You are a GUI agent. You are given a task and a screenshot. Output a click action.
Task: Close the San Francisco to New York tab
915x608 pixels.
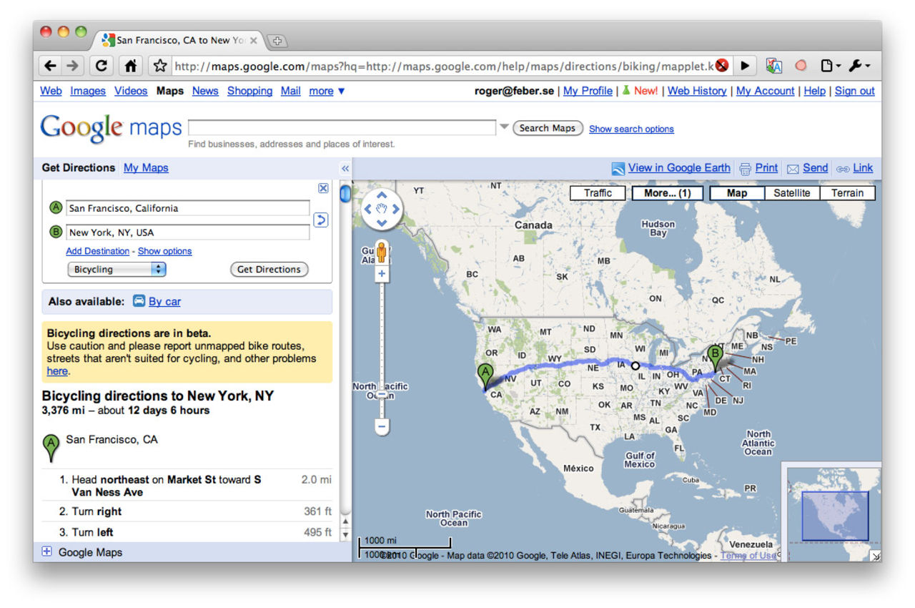click(x=253, y=41)
